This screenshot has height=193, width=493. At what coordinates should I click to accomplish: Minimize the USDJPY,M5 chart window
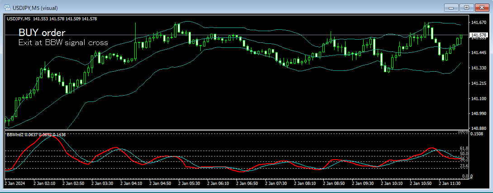[451, 8]
